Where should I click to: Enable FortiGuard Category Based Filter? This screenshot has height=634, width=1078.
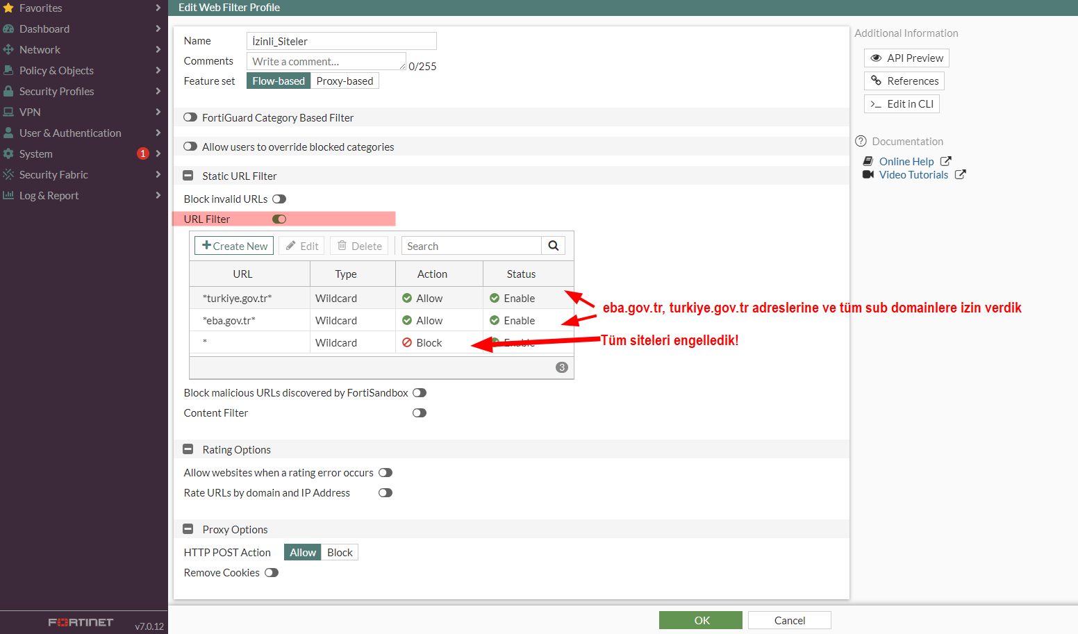point(190,117)
